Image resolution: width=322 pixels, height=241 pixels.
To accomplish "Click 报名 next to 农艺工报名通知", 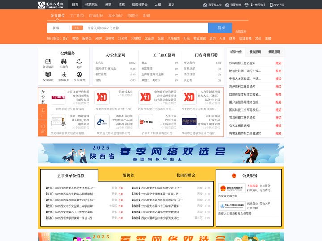I will 279,125.
